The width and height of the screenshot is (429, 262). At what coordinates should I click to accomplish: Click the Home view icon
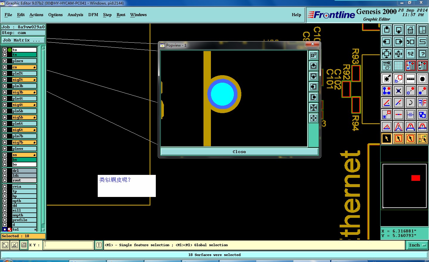411,30
